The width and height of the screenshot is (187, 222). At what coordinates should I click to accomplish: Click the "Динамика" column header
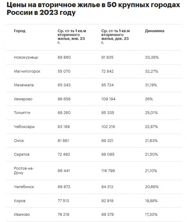[x=155, y=31]
